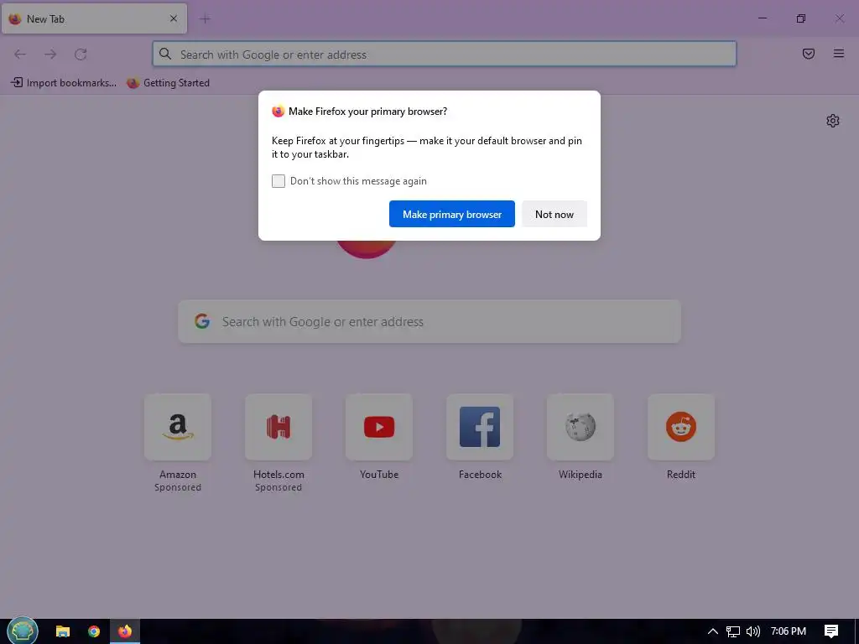Open the Wikipedia shortcut tile

(x=580, y=427)
